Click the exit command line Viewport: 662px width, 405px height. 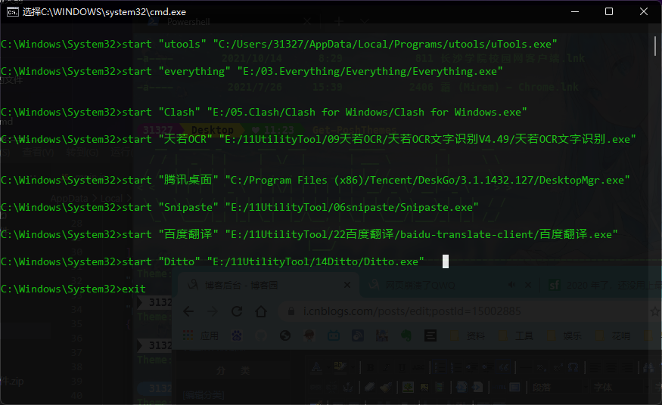pyautogui.click(x=73, y=289)
